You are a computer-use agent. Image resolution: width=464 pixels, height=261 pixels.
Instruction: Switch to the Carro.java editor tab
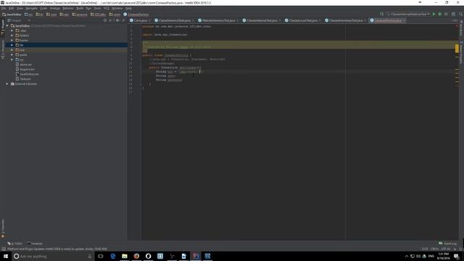[x=140, y=20]
